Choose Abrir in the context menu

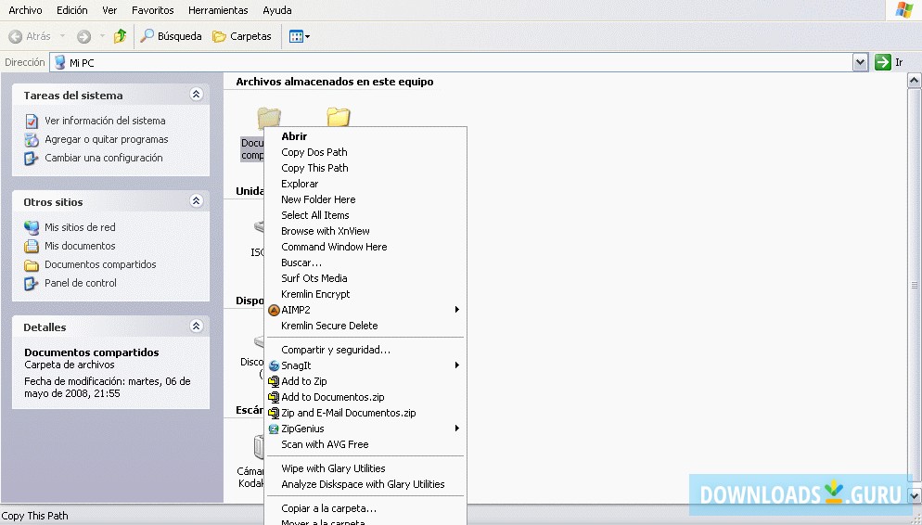coord(365,136)
